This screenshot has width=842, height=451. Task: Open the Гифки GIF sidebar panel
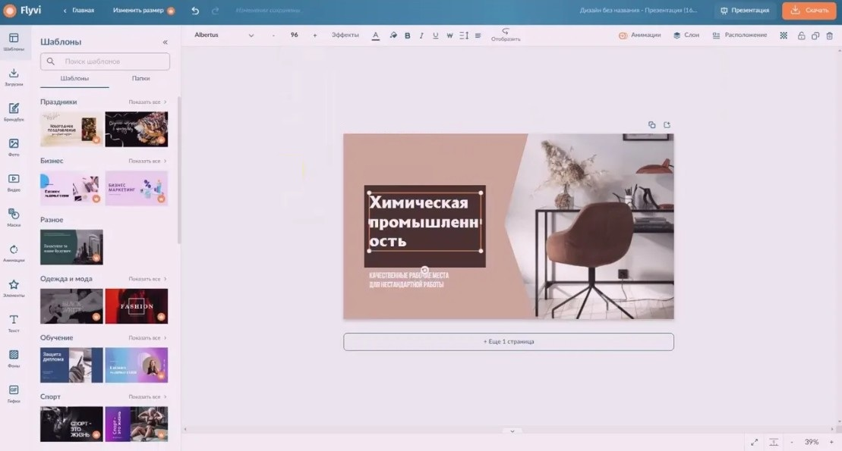click(x=14, y=393)
